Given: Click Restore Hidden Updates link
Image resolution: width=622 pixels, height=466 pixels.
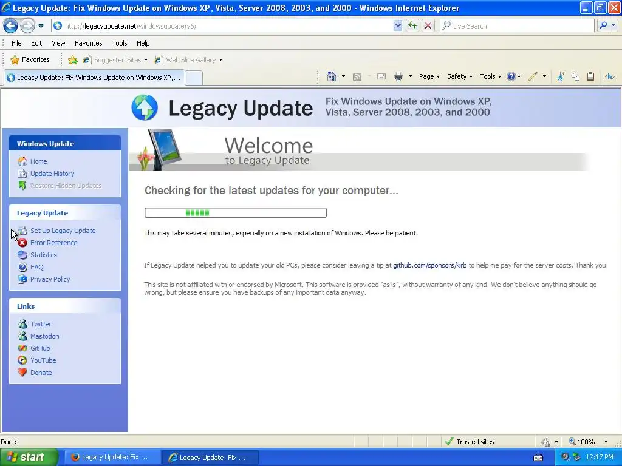Looking at the screenshot, I should tap(66, 186).
